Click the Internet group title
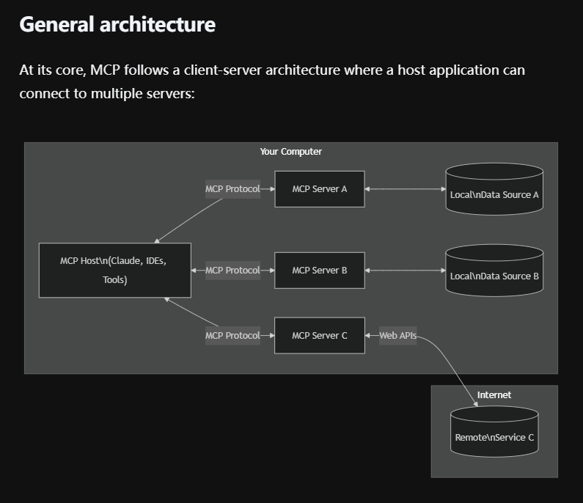Viewport: 583px width, 503px height. 494,394
